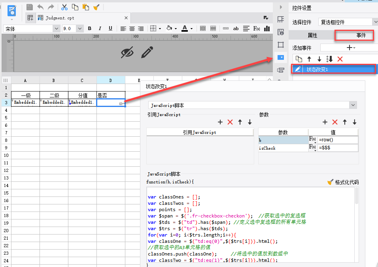The height and width of the screenshot is (267, 378).
Task: Move the event up in the list
Action: 309,59
